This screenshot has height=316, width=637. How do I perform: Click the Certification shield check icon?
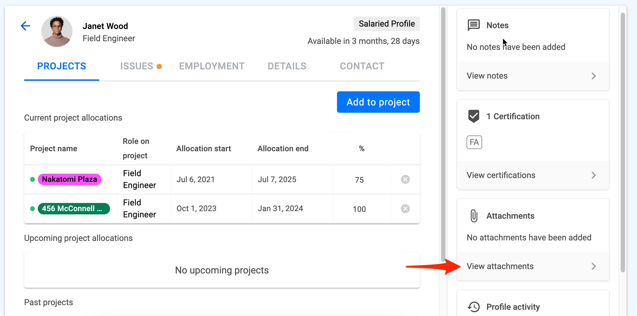(x=474, y=116)
